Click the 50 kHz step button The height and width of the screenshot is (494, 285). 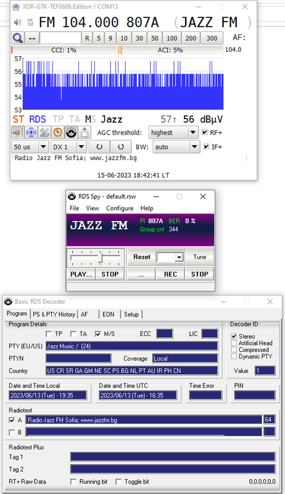155,38
